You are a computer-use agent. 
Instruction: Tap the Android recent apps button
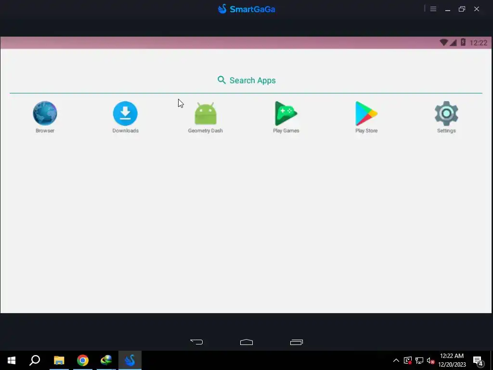[x=297, y=342]
